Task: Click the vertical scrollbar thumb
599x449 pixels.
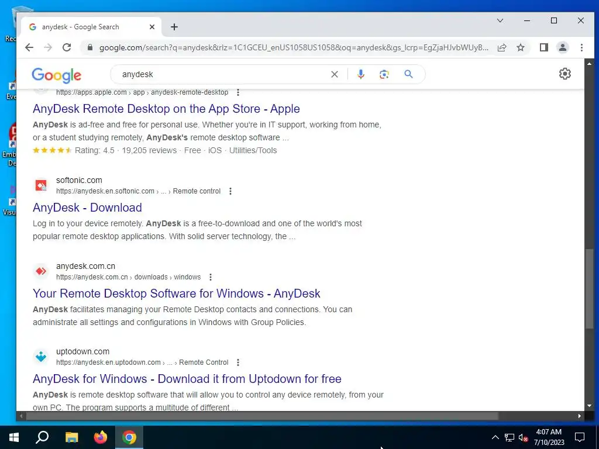Action: 589,289
